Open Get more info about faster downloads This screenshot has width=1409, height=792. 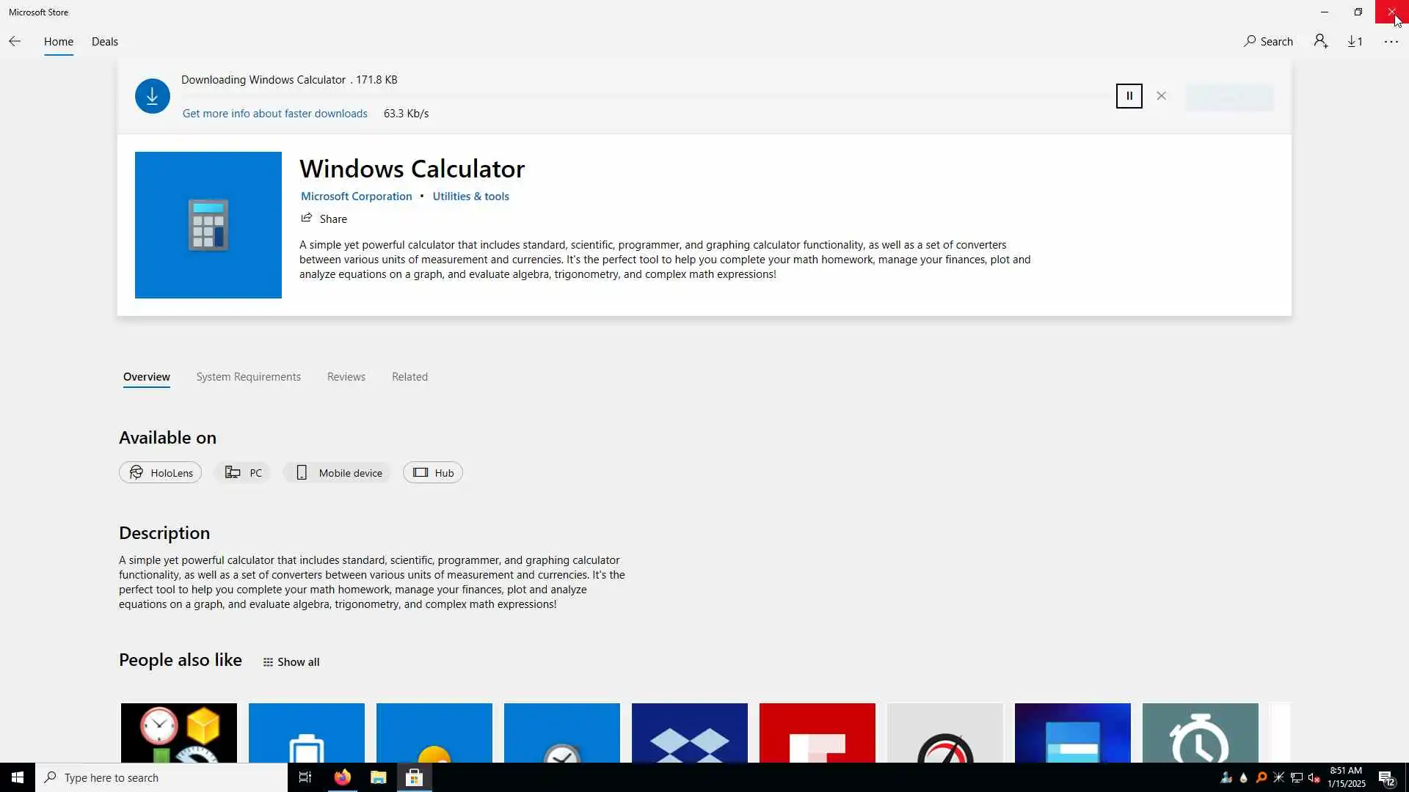[x=274, y=114]
